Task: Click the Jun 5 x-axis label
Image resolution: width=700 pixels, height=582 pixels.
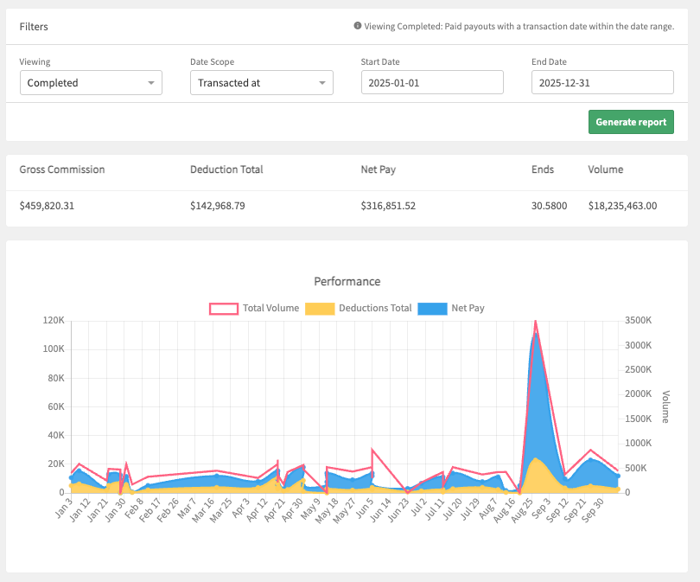Action: point(365,508)
